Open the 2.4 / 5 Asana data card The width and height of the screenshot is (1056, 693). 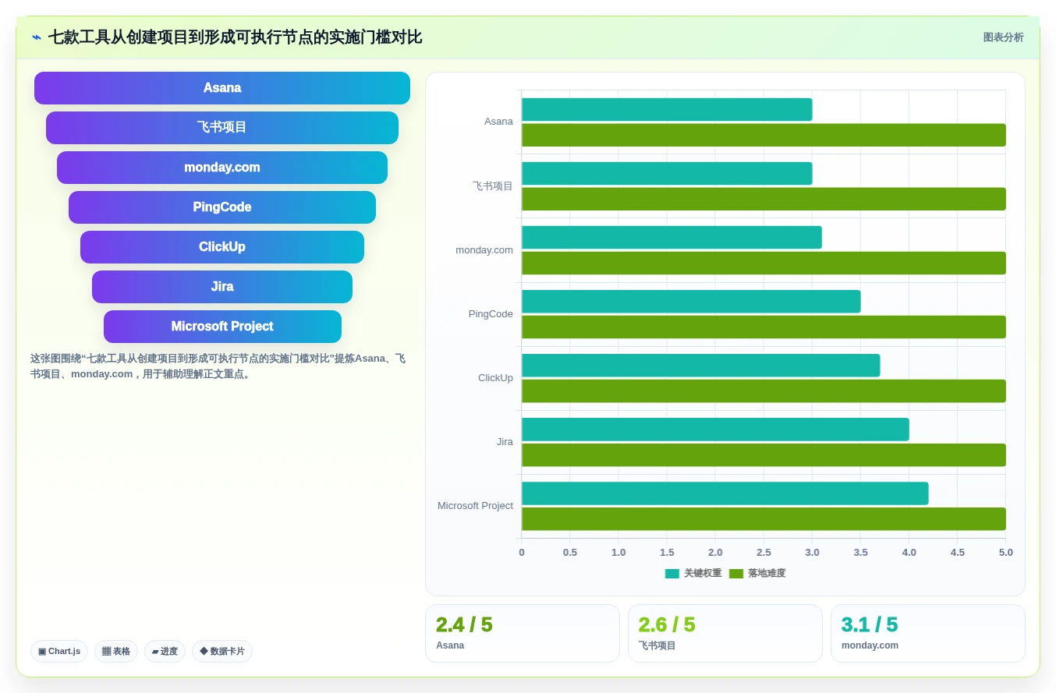point(523,633)
